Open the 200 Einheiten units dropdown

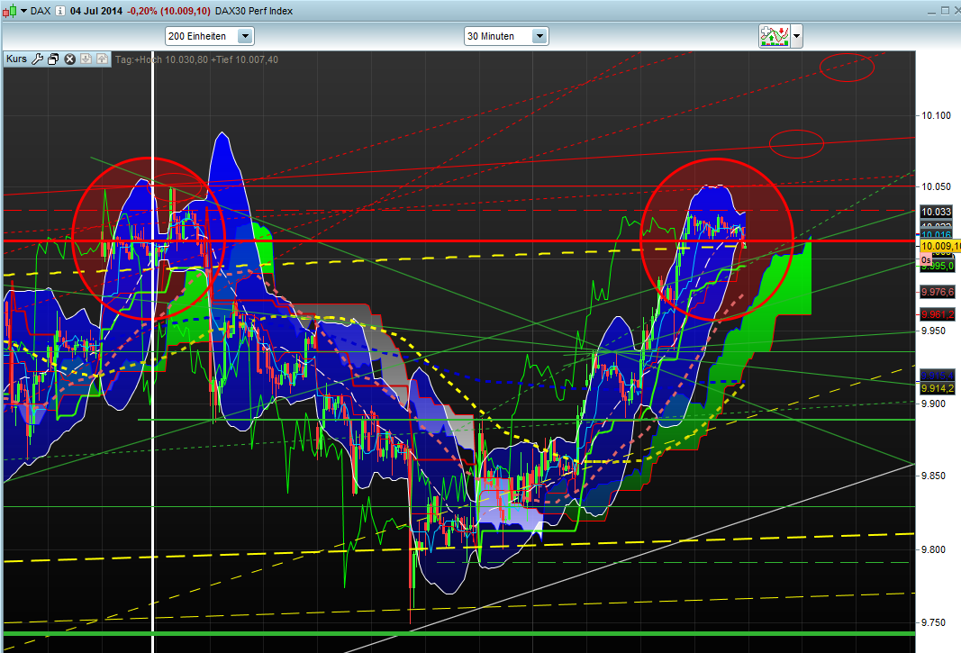pos(210,36)
